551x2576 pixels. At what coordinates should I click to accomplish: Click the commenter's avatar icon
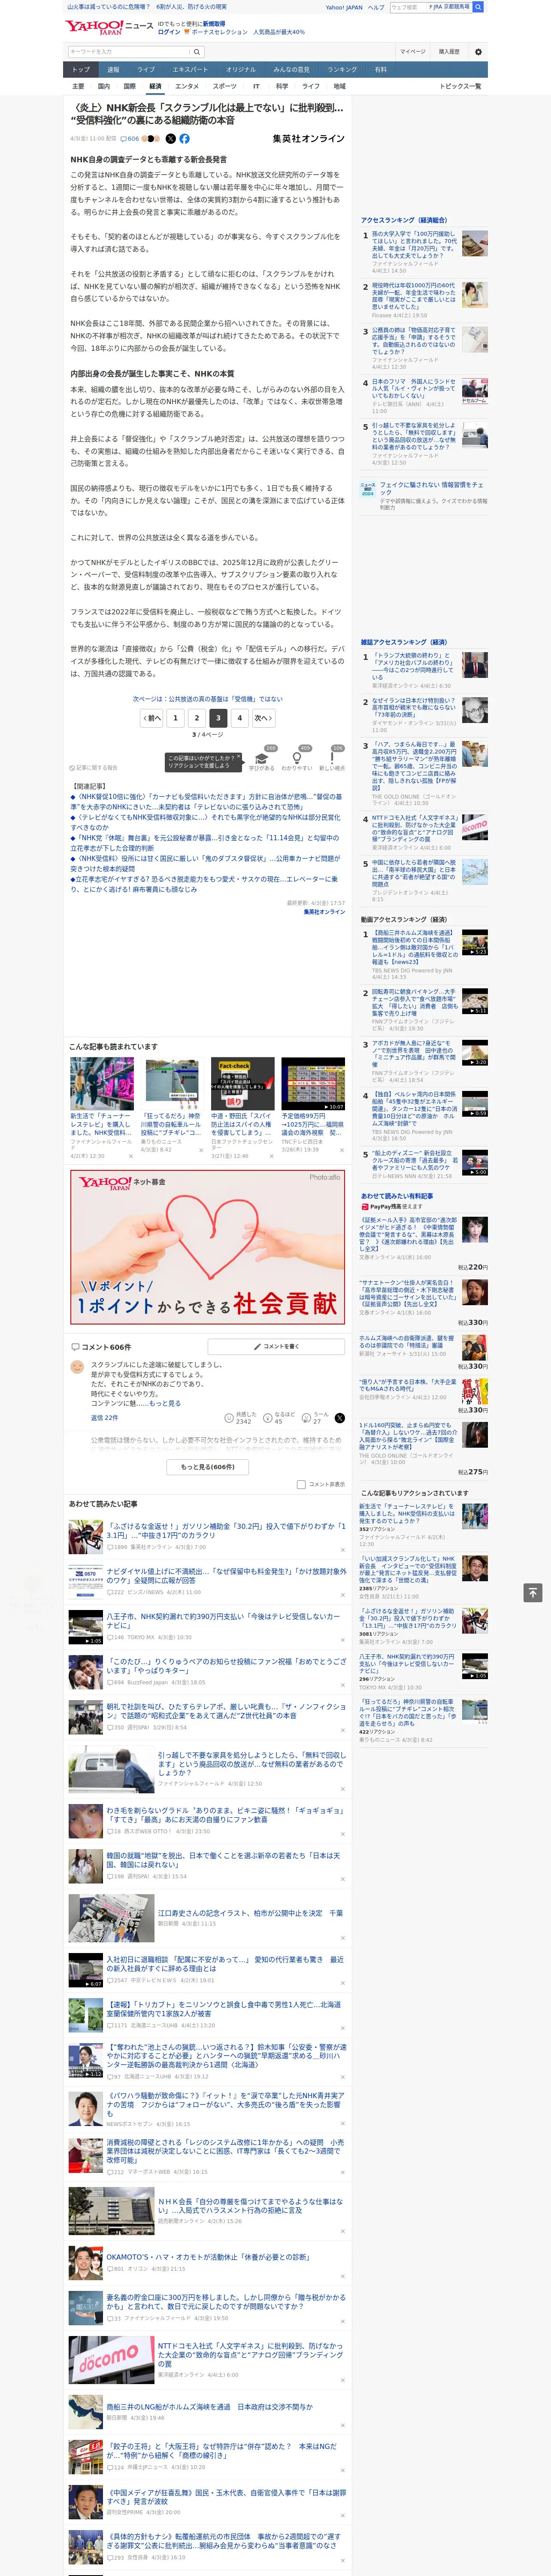(77, 1367)
